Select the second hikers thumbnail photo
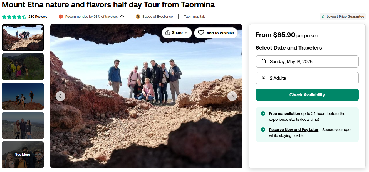This screenshot has height=172, width=369. pyautogui.click(x=23, y=67)
